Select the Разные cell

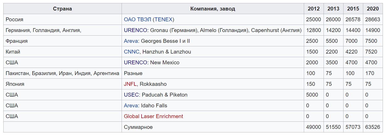[x=133, y=73]
